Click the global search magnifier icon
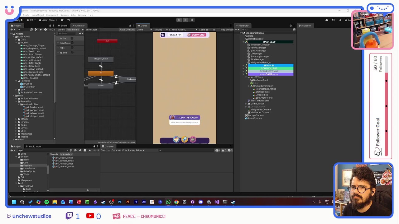This screenshot has height=224, width=399. [340, 20]
